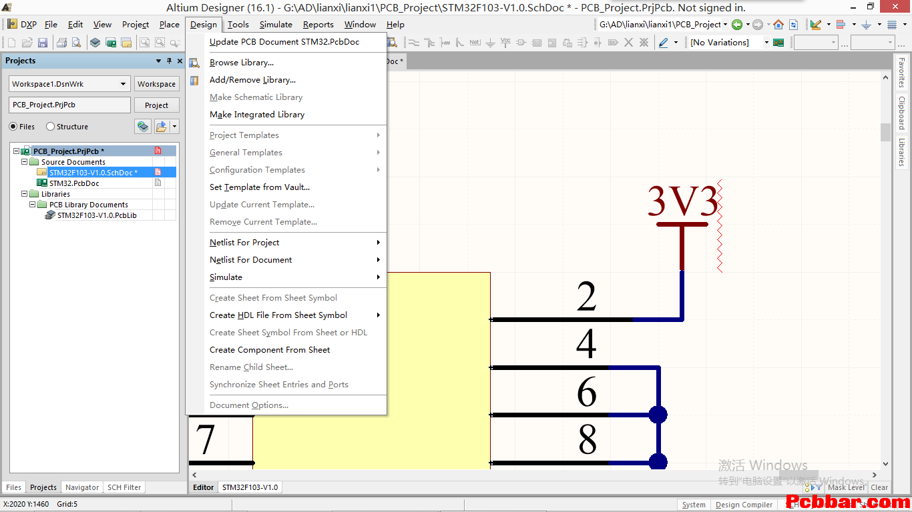Click the Place Bus toolbar icon
The image size is (912, 512).
pos(429,43)
